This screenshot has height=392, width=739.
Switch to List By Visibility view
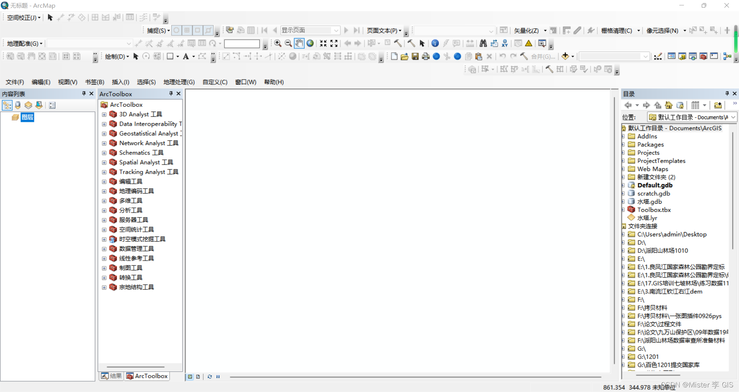(x=28, y=105)
